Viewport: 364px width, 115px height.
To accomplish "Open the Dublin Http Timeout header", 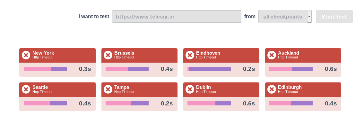I will (x=221, y=89).
